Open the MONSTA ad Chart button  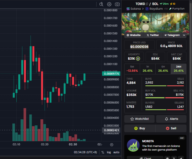tap(145, 158)
